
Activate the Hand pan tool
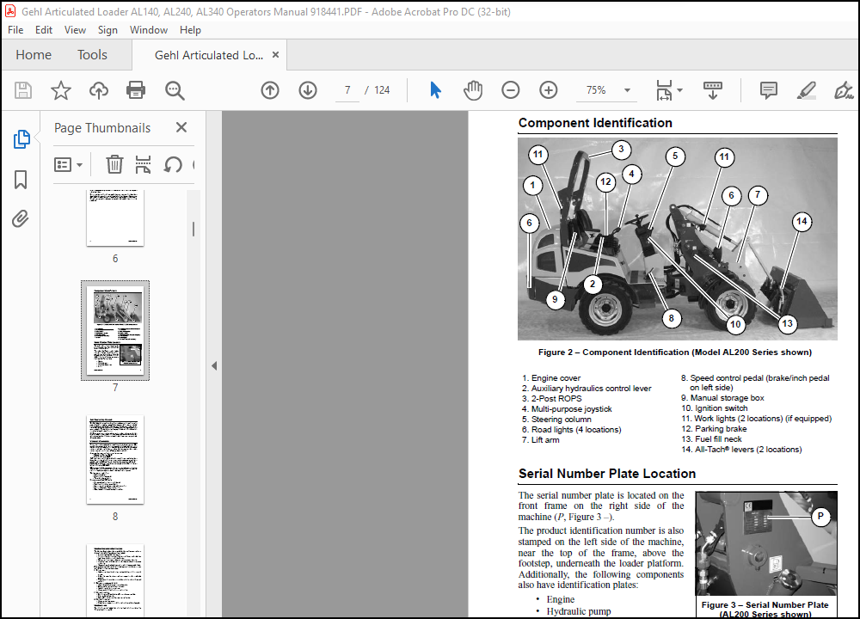[x=473, y=90]
